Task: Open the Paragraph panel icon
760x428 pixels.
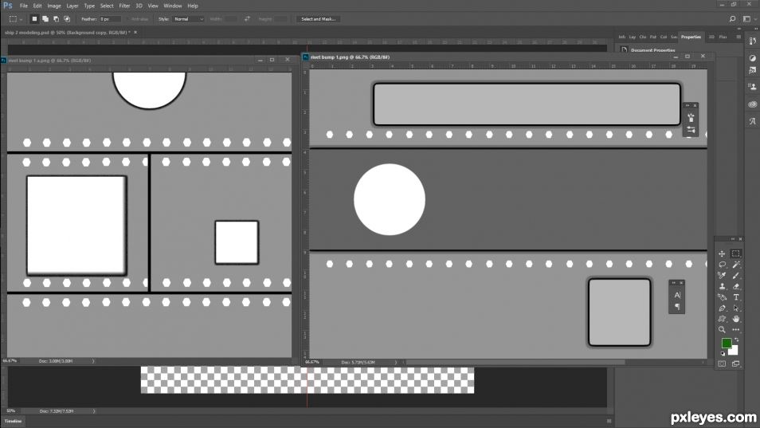Action: coord(677,307)
